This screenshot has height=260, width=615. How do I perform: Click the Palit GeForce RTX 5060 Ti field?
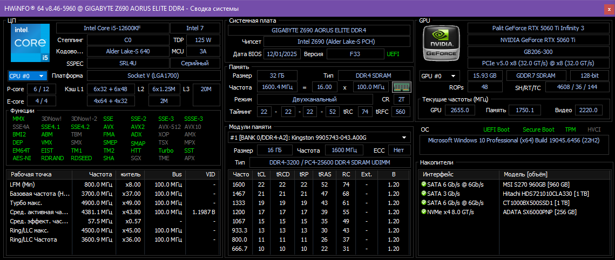click(538, 28)
